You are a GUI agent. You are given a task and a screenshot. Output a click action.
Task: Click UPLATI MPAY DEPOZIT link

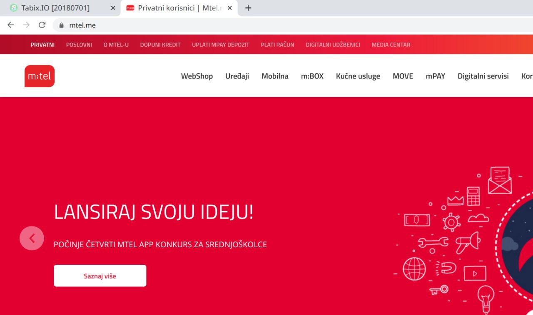[221, 45]
